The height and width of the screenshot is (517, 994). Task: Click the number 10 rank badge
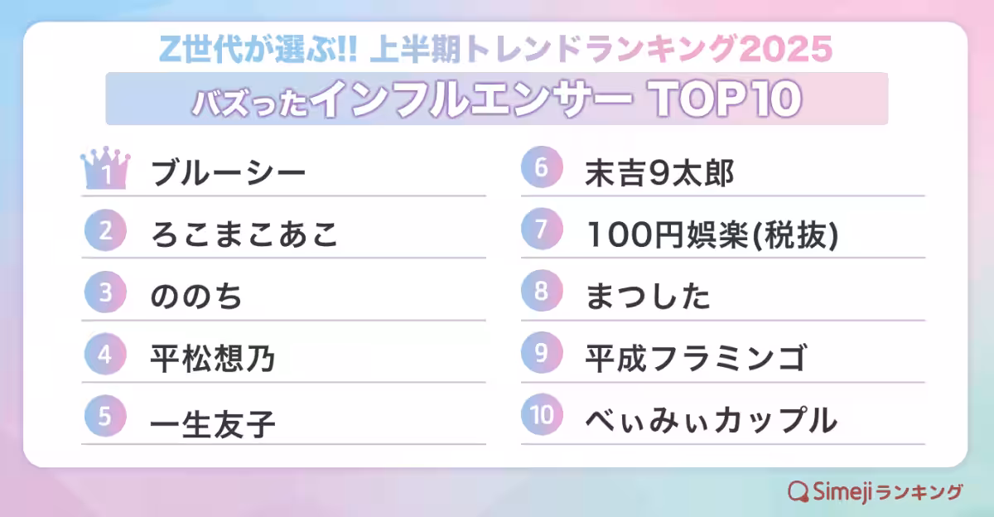pos(542,417)
